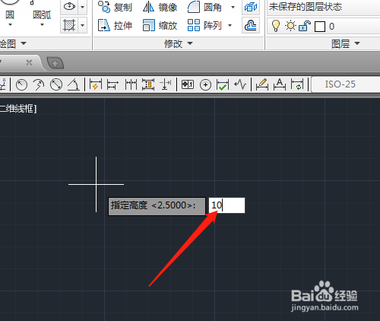Select the Jogged radius dimension tool

click(39, 84)
